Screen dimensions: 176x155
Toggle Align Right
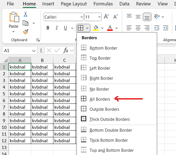pos(147,28)
